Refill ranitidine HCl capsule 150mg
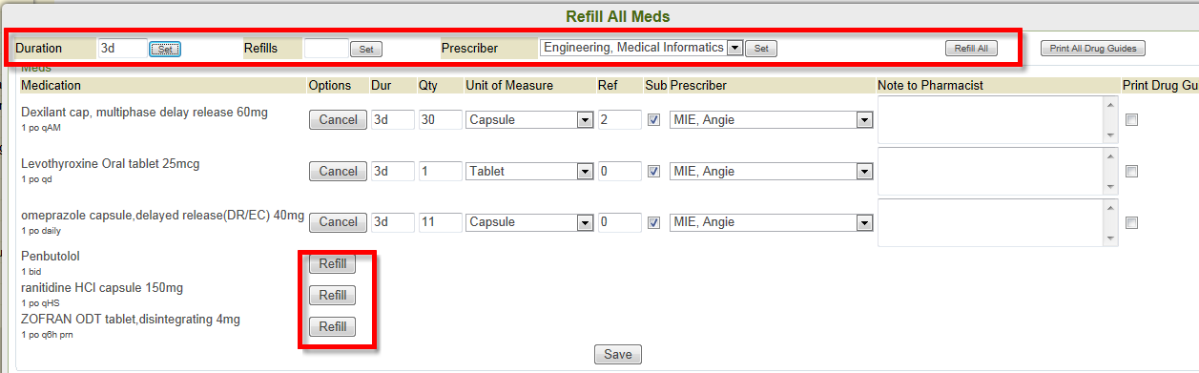1199x373 pixels. tap(332, 295)
